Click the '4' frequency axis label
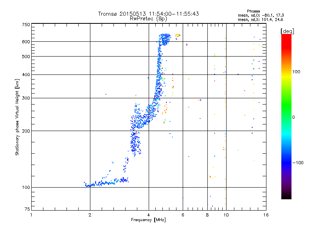Screen dimensions: 313x234 pyautogui.click(x=149, y=215)
